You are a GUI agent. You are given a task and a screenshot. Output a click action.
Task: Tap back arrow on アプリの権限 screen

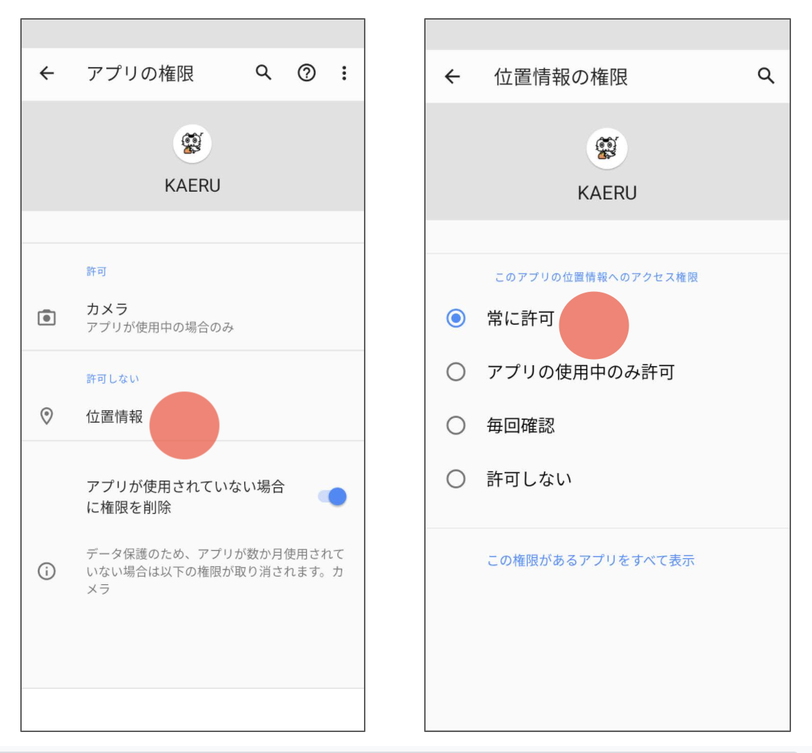(47, 73)
